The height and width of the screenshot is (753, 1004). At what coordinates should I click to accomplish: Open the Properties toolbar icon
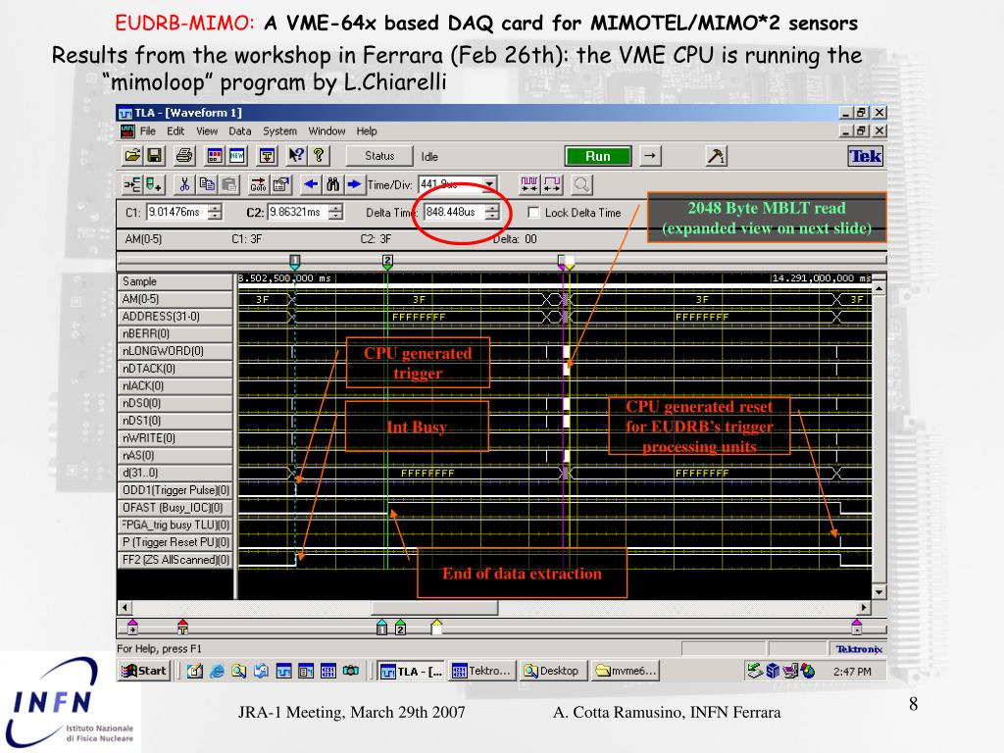(x=280, y=185)
